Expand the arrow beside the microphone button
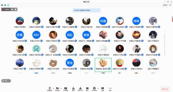The image size is (173, 92). (x=53, y=88)
